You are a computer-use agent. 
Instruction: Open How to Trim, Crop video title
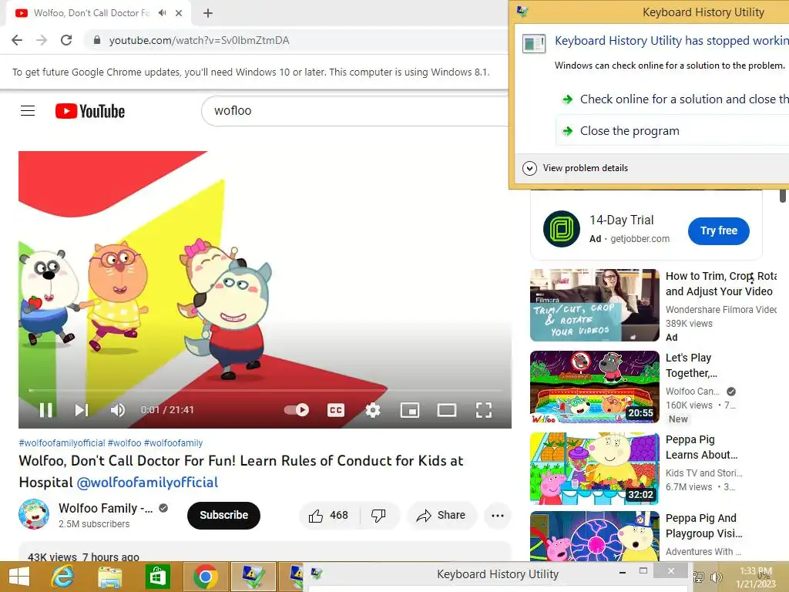tap(721, 284)
